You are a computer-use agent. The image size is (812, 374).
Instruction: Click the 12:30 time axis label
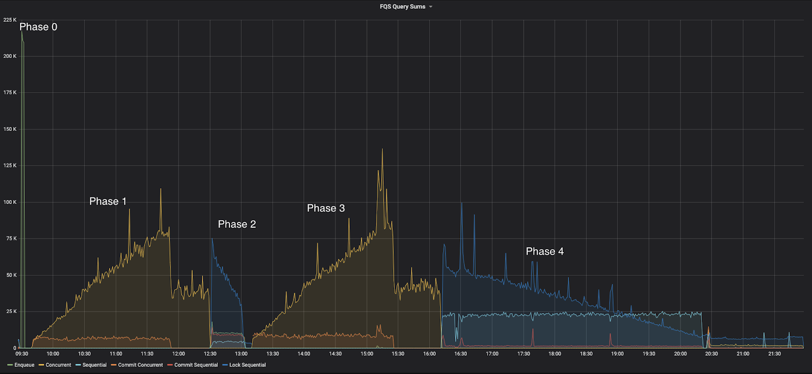pyautogui.click(x=210, y=354)
